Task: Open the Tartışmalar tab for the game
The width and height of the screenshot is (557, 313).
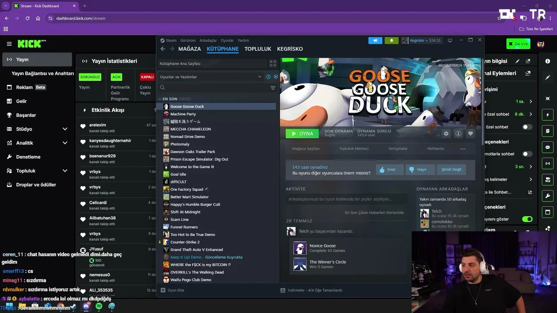Action: click(398, 149)
